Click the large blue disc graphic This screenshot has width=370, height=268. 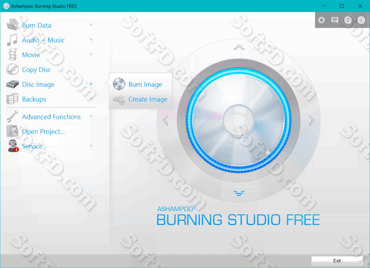point(239,120)
